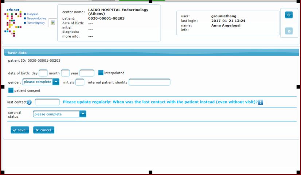This screenshot has width=301, height=175.
Task: Click the username greuniathang
Action: [224, 16]
